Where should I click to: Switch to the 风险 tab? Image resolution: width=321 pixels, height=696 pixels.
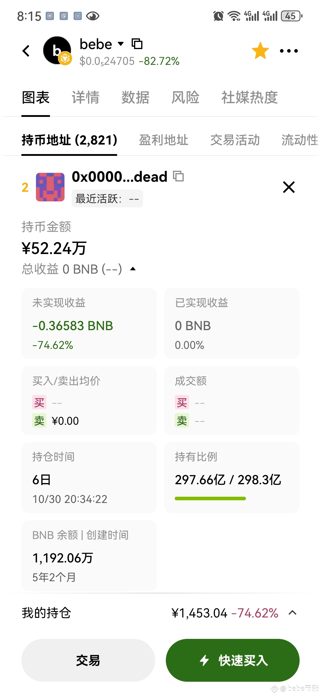(x=185, y=98)
